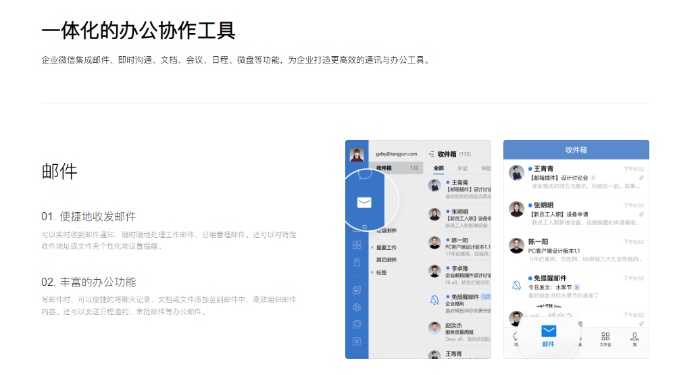Expand the 重要工作 folder in desktop mail tree

click(387, 247)
